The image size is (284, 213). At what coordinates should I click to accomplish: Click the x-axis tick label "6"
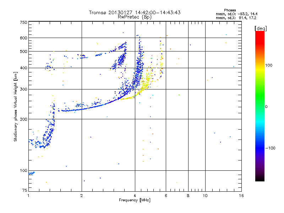pyautogui.click(x=166, y=196)
